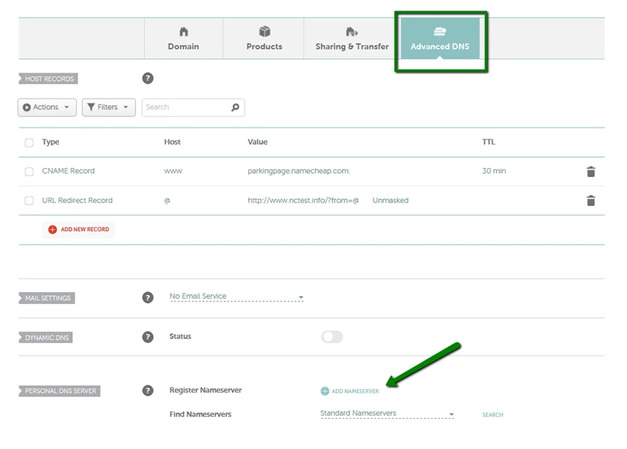Delete the CNAME Record using its trash icon
627x449 pixels.
click(591, 171)
